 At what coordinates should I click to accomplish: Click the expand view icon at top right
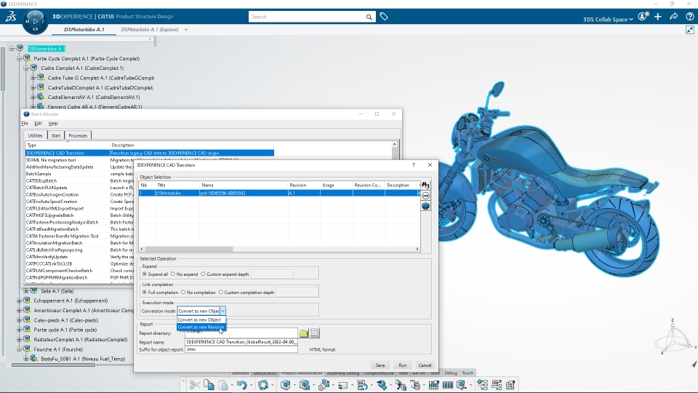(x=690, y=30)
